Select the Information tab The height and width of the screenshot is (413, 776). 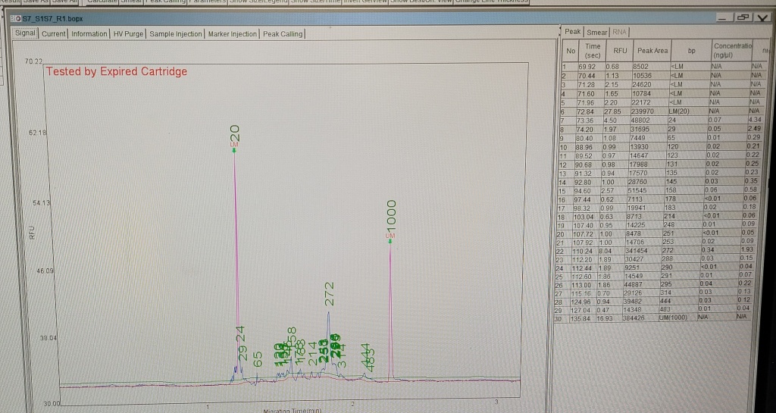pos(89,33)
